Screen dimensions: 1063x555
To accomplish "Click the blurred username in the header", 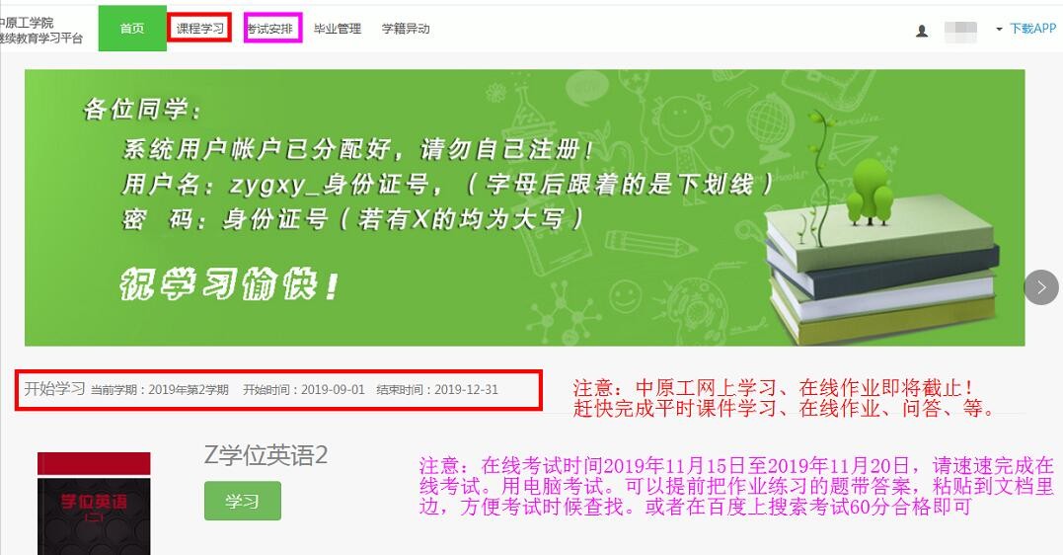I will (960, 32).
